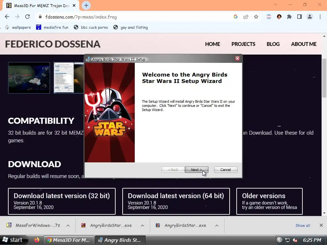The width and height of the screenshot is (327, 245).
Task: Go to the HOME page of the site
Action: click(x=212, y=44)
